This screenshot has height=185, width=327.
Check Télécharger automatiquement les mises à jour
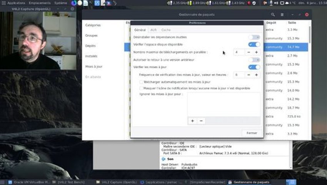pyautogui.click(x=141, y=82)
